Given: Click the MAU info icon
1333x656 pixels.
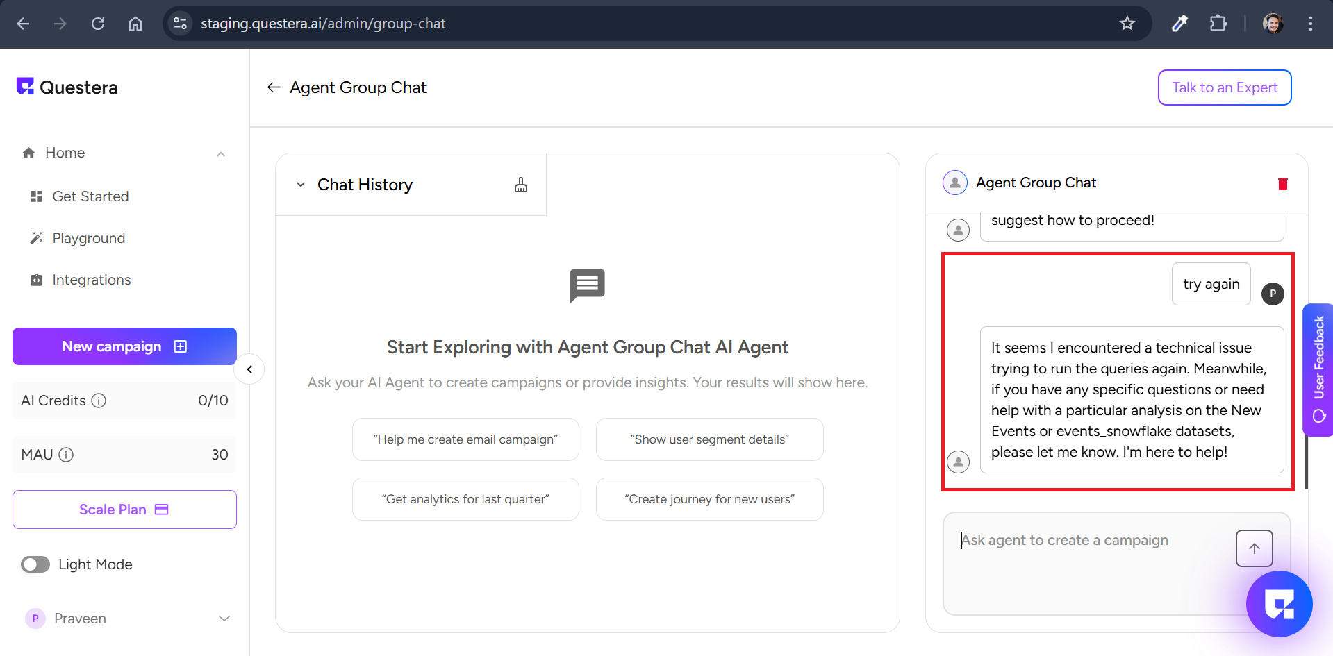Looking at the screenshot, I should point(66,455).
